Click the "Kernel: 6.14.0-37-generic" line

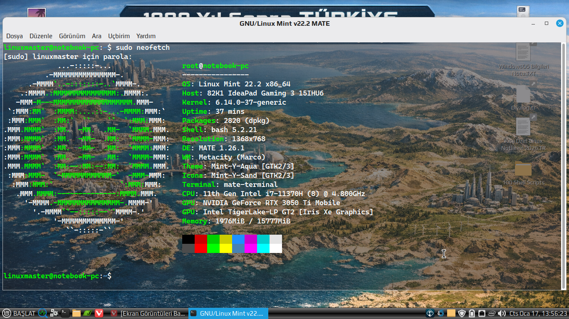pyautogui.click(x=234, y=102)
